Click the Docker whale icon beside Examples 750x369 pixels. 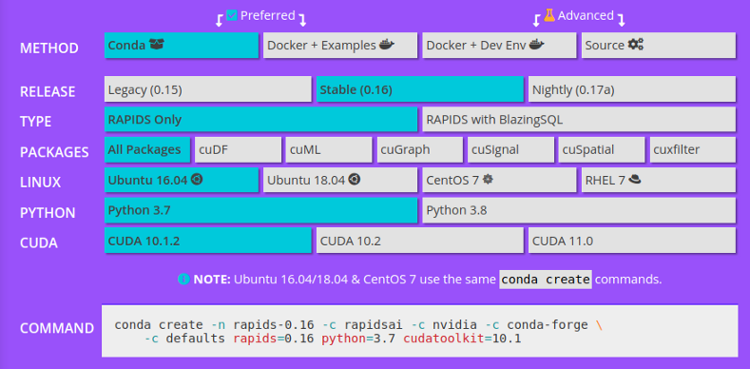[387, 45]
